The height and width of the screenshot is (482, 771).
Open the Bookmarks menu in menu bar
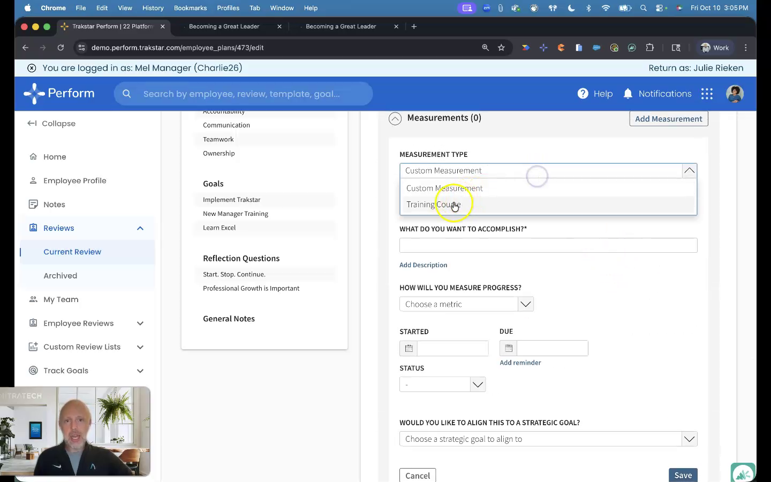[190, 8]
